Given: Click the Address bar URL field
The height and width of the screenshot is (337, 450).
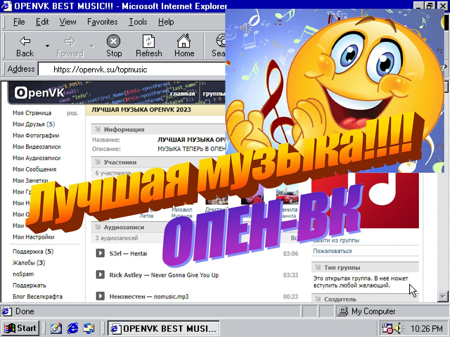Looking at the screenshot, I should [130, 69].
